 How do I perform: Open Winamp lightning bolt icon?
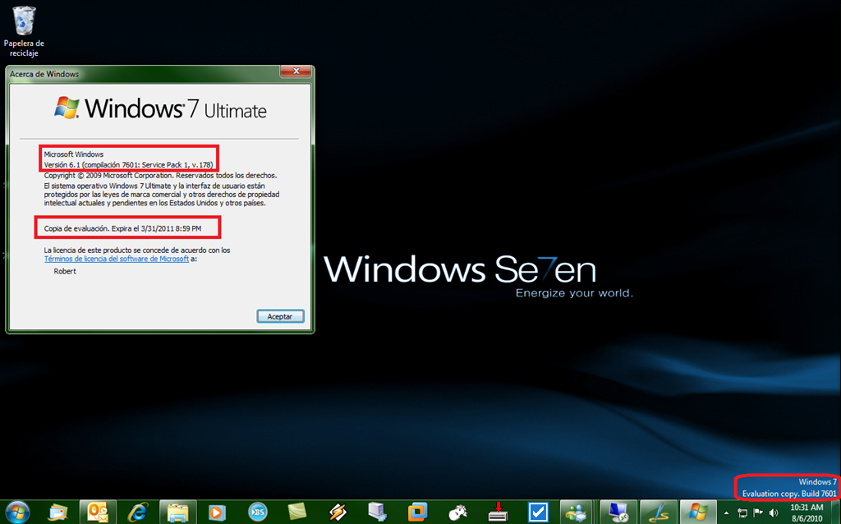[338, 512]
